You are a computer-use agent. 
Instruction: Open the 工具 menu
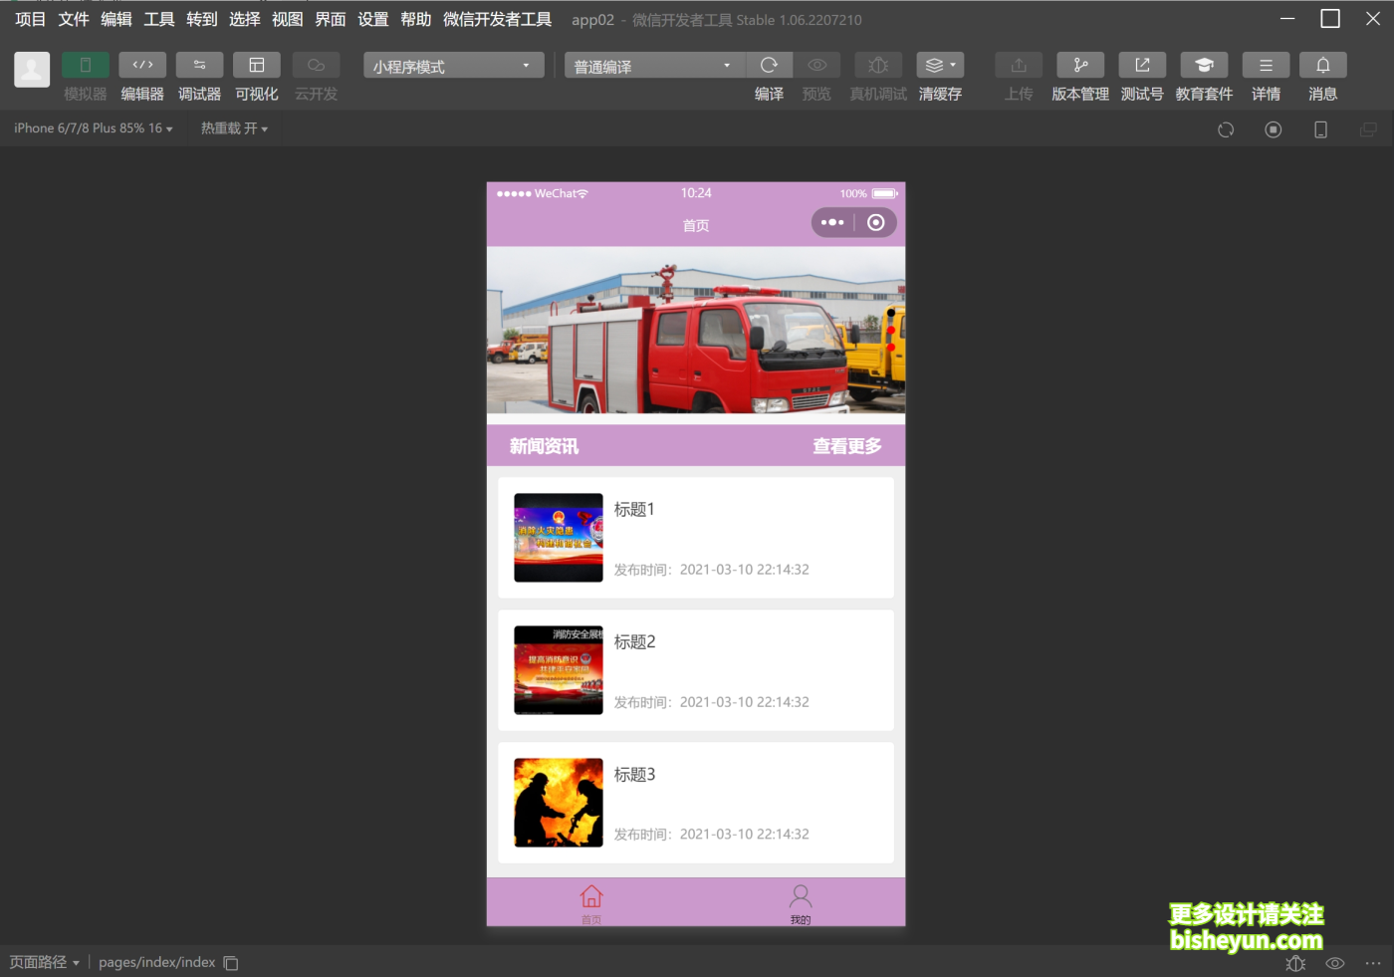[159, 19]
